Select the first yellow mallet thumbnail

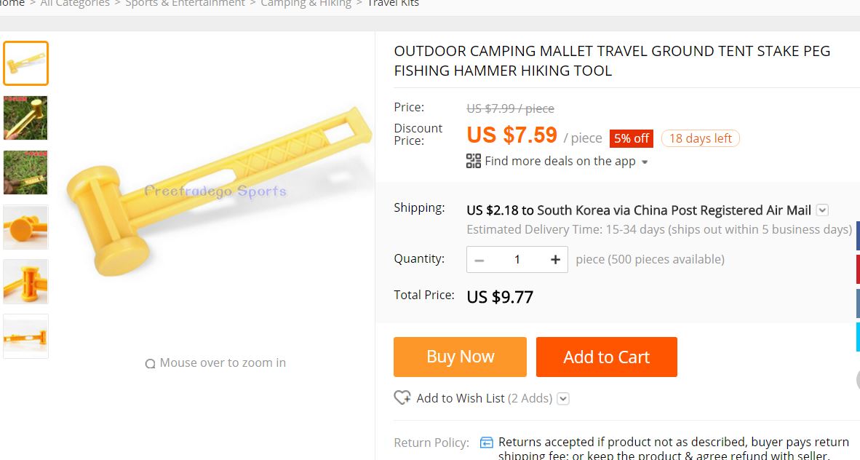click(x=26, y=63)
